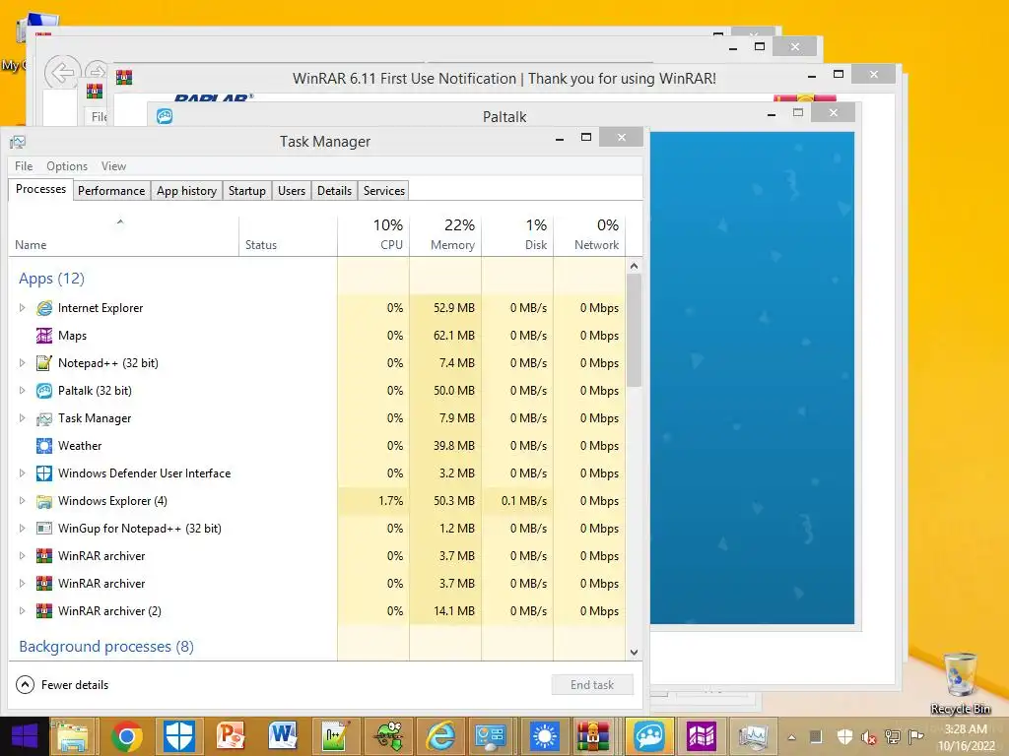Click the Internet Explorer process icon

click(x=43, y=308)
